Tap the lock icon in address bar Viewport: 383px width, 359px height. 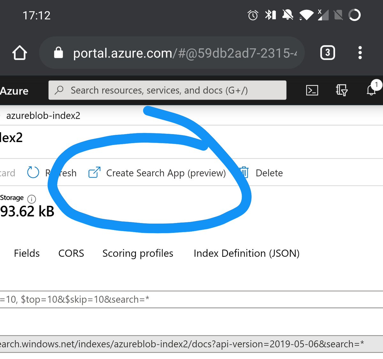click(58, 52)
